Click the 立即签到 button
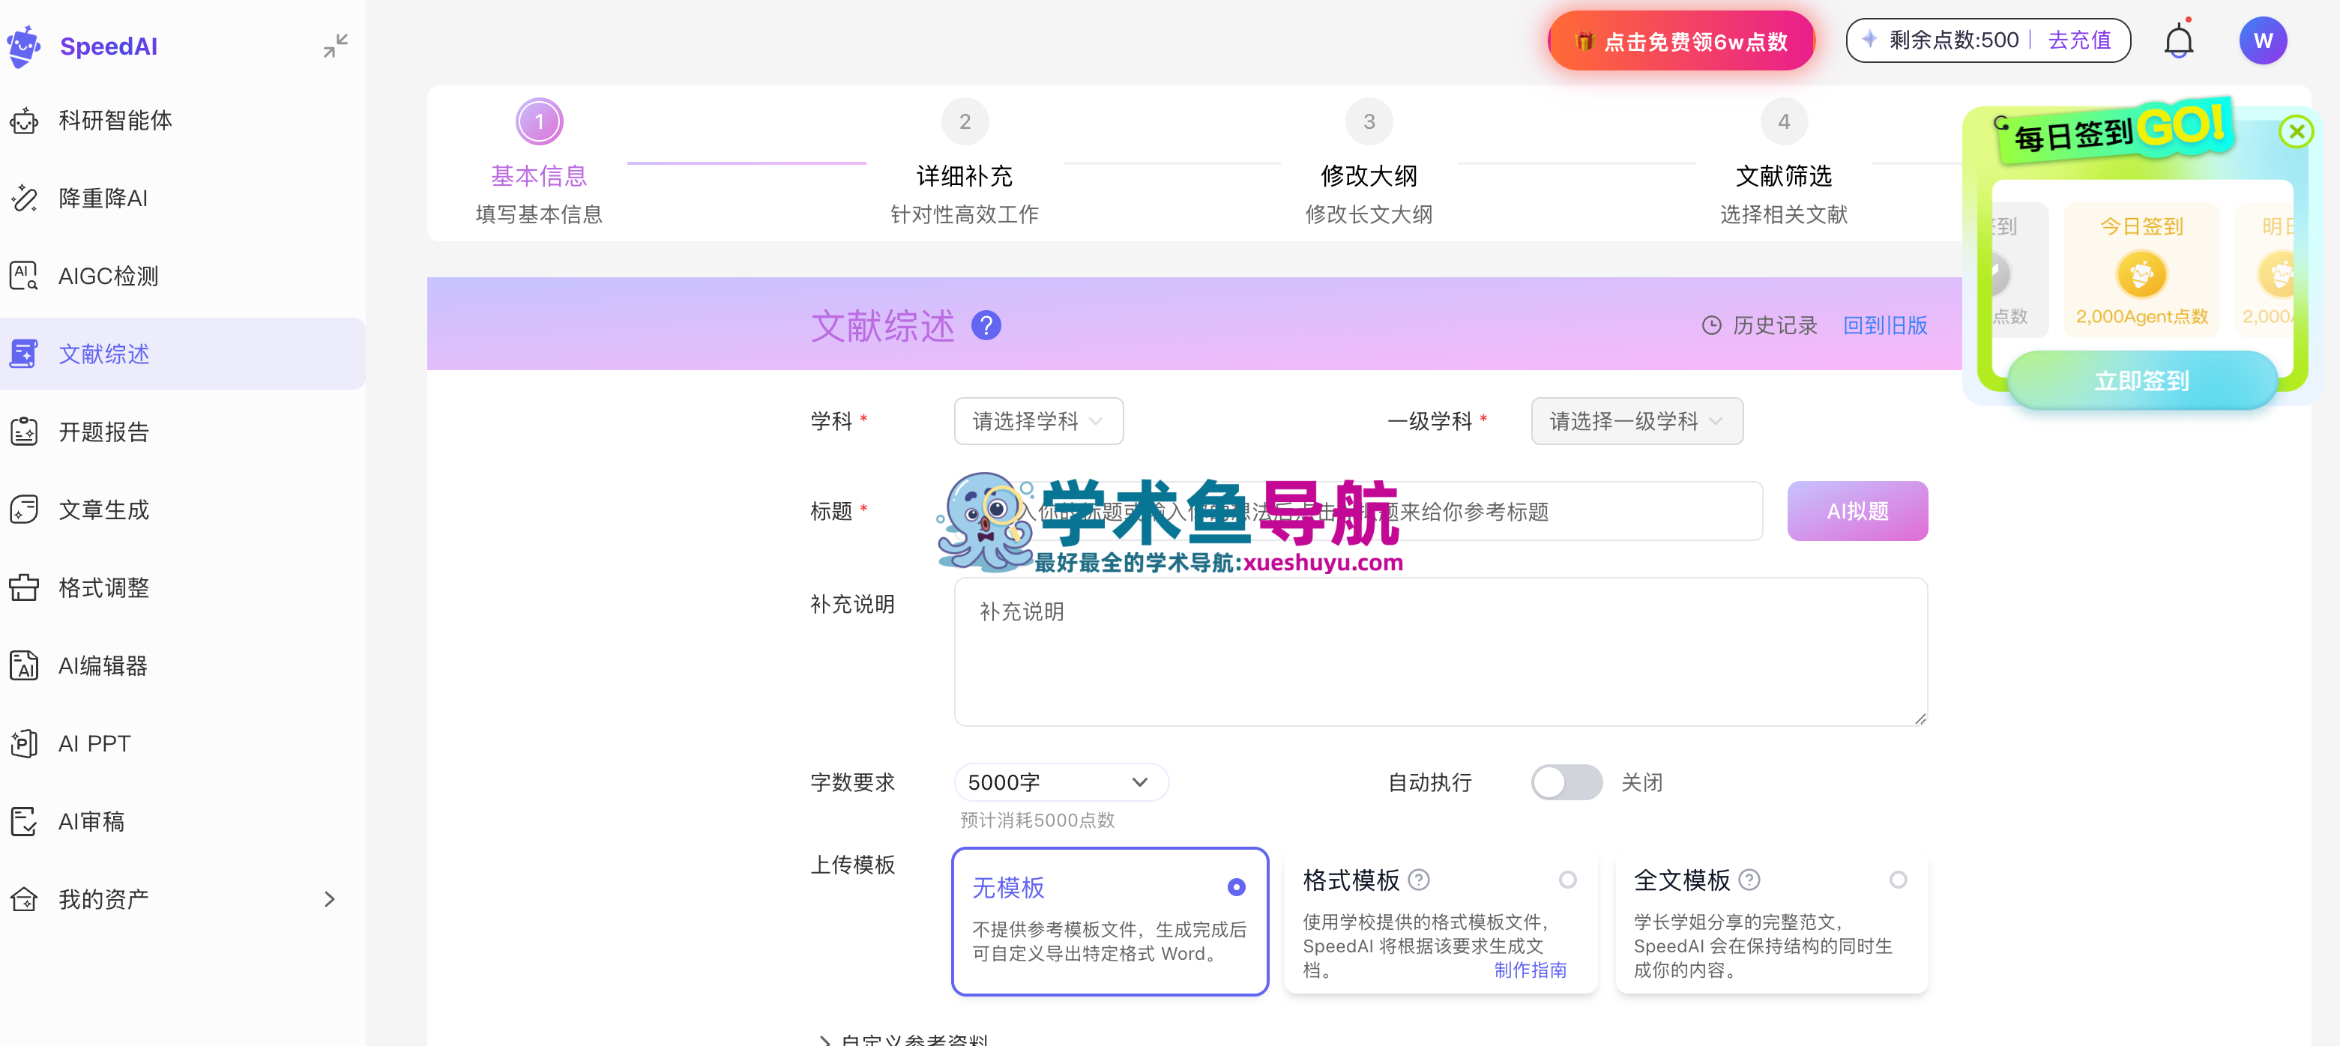 tap(2142, 381)
